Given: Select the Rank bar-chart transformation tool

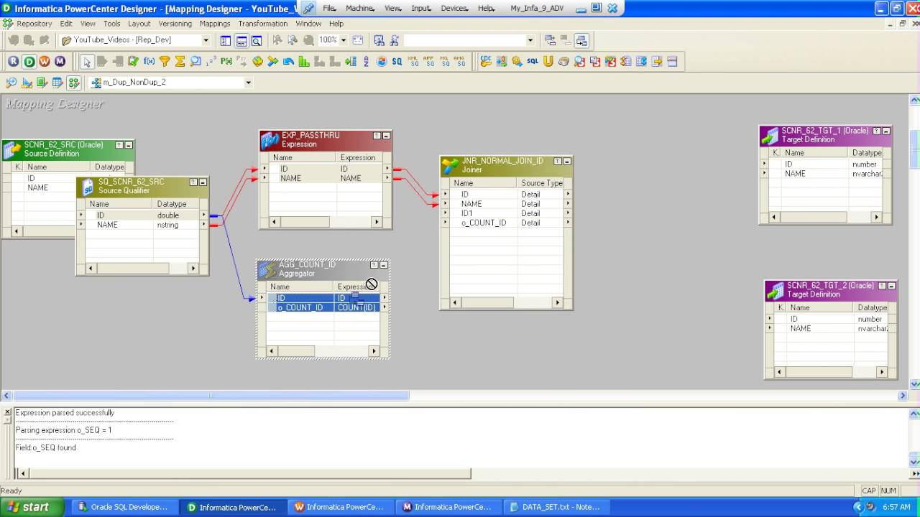Looking at the screenshot, I should 304,62.
